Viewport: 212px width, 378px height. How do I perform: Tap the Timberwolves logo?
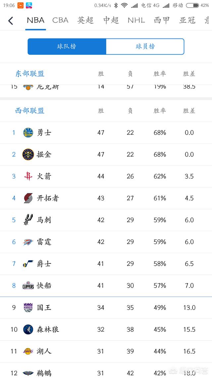(x=28, y=329)
